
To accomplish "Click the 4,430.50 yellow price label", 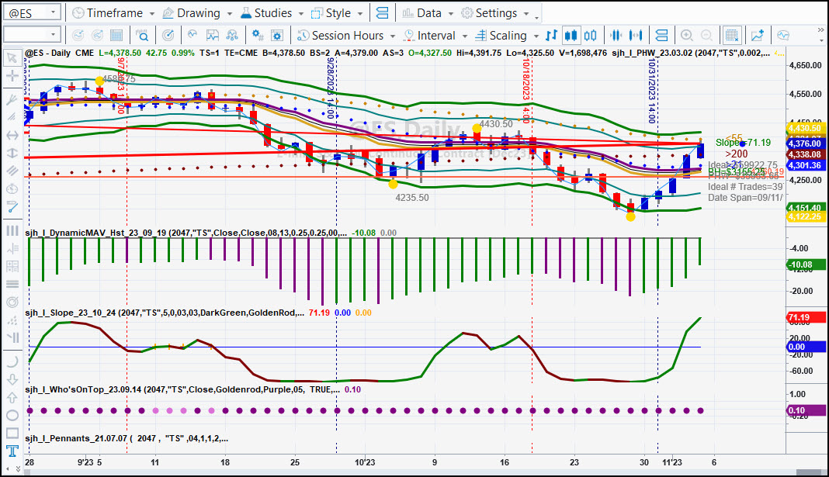I will click(805, 128).
